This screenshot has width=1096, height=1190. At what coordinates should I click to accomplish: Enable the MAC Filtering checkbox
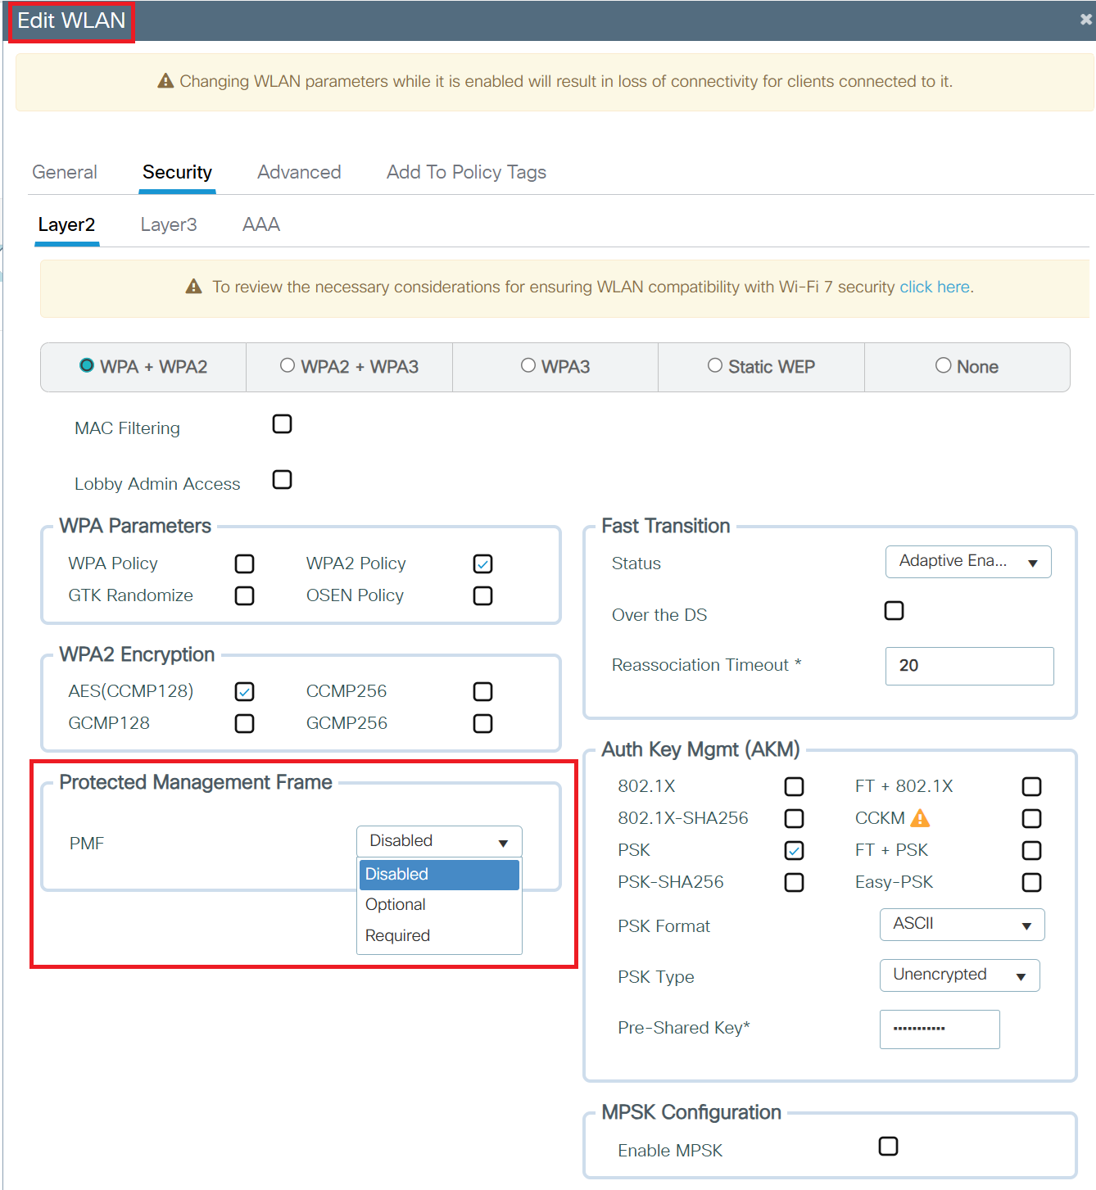pos(282,424)
